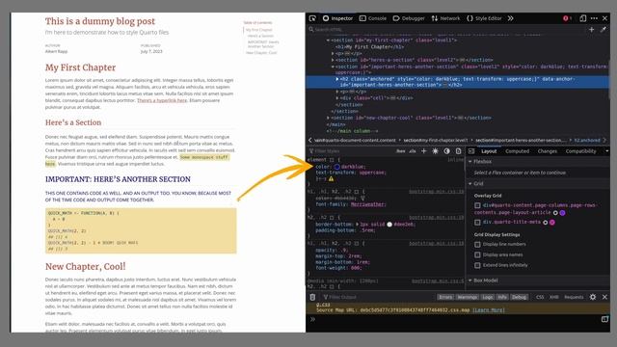The width and height of the screenshot is (617, 347).
Task: Open #dee2e6 border color swatch
Action: [x=389, y=225]
